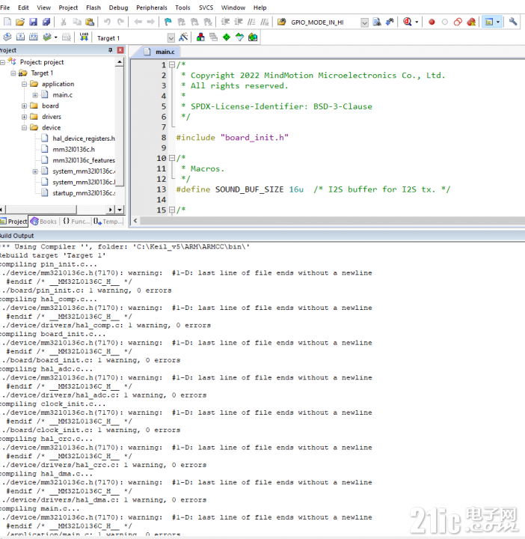
Task: Open the Window menu
Action: pyautogui.click(x=233, y=7)
